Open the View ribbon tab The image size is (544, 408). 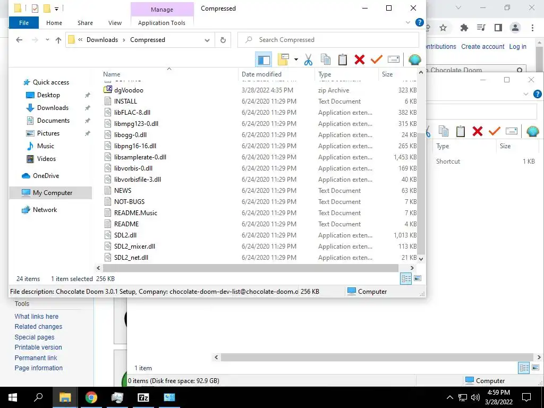pyautogui.click(x=115, y=23)
